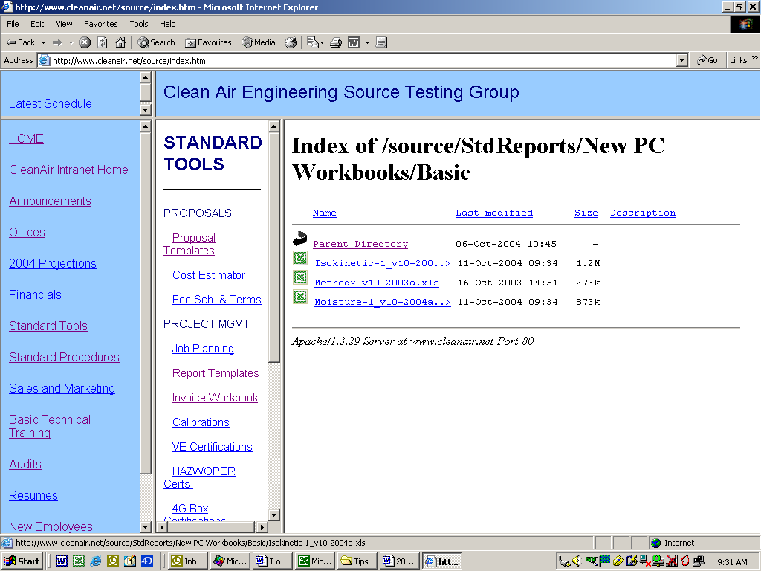Click the Excel icon beside Moisture-1 file

[x=300, y=296]
